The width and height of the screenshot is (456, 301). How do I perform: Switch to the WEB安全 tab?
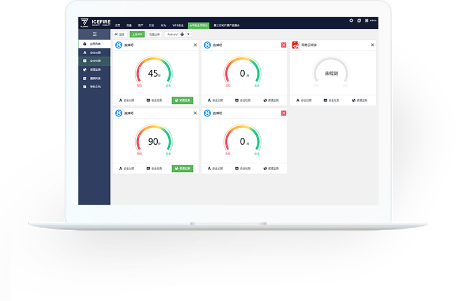click(x=178, y=25)
